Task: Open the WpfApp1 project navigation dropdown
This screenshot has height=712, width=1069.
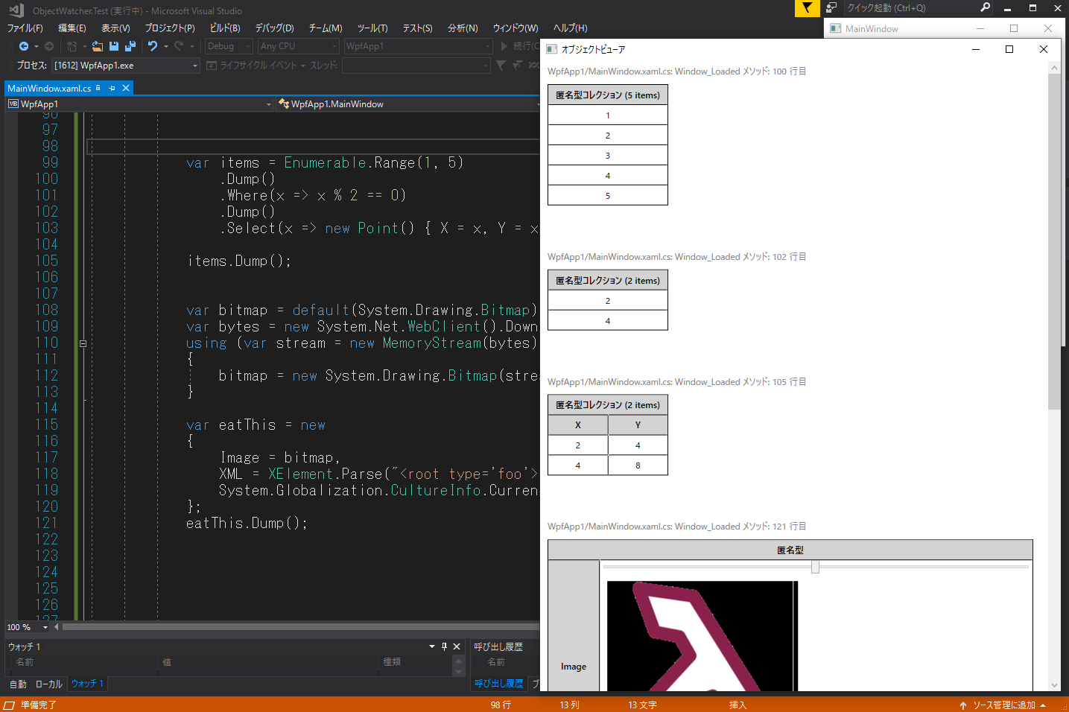Action: 140,104
